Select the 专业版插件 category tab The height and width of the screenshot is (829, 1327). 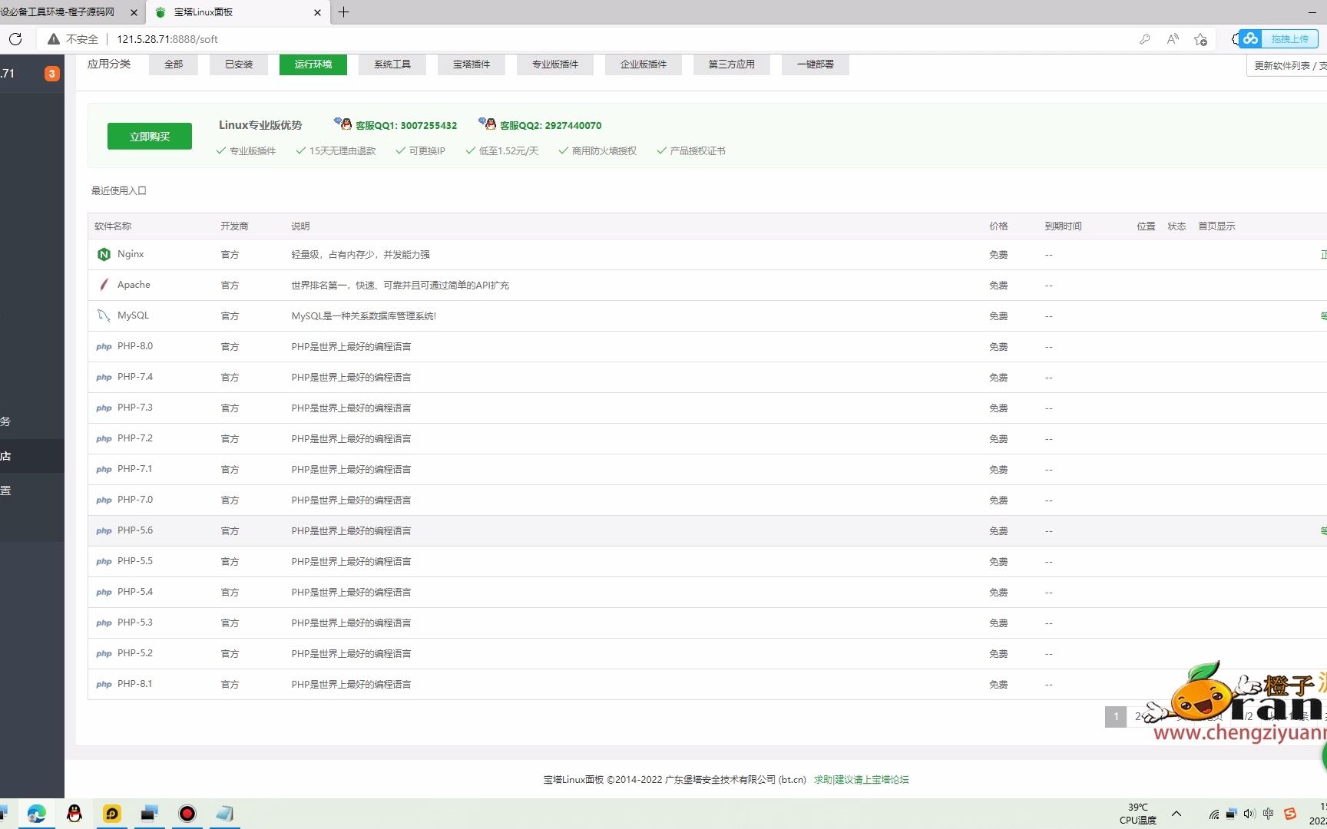(x=555, y=64)
